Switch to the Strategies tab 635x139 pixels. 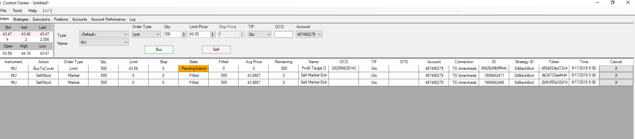tap(21, 19)
